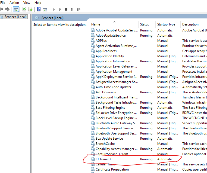Toggle the Show/Hide Action Pane icon
Screen dimensions: 207x173
(x=45, y=9)
